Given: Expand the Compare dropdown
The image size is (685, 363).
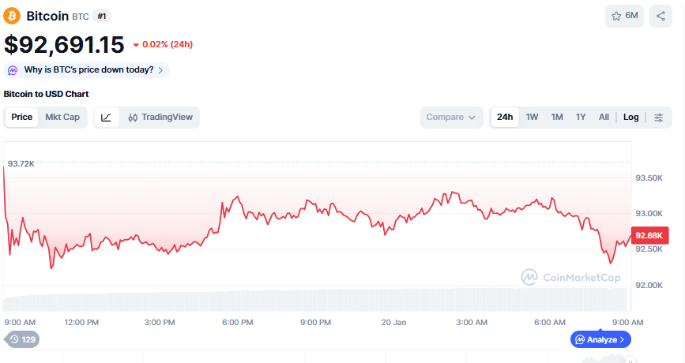Looking at the screenshot, I should click(x=451, y=118).
